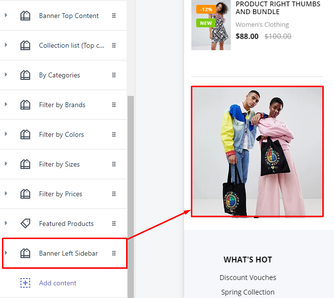Select the Collection list block label
This screenshot has width=334, height=298.
71,45
